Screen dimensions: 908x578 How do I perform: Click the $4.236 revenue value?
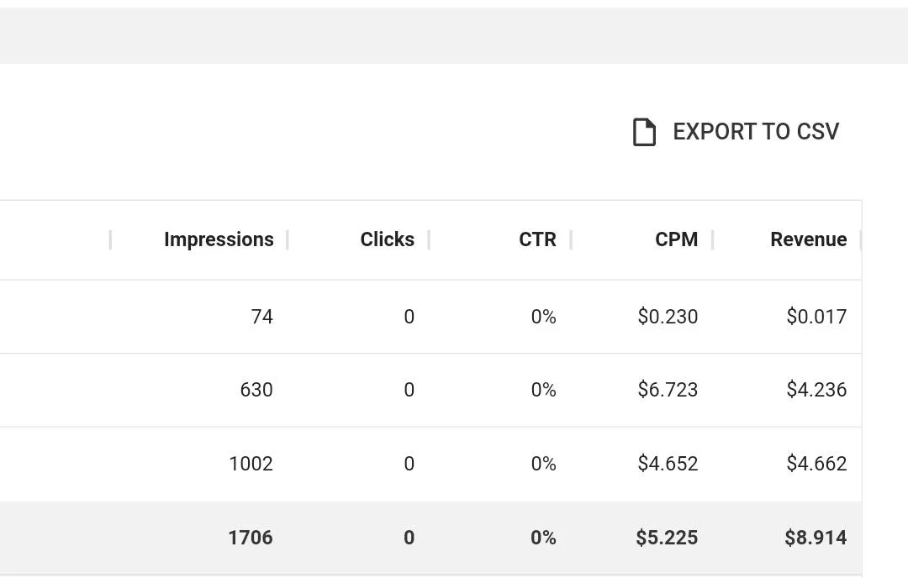[816, 390]
